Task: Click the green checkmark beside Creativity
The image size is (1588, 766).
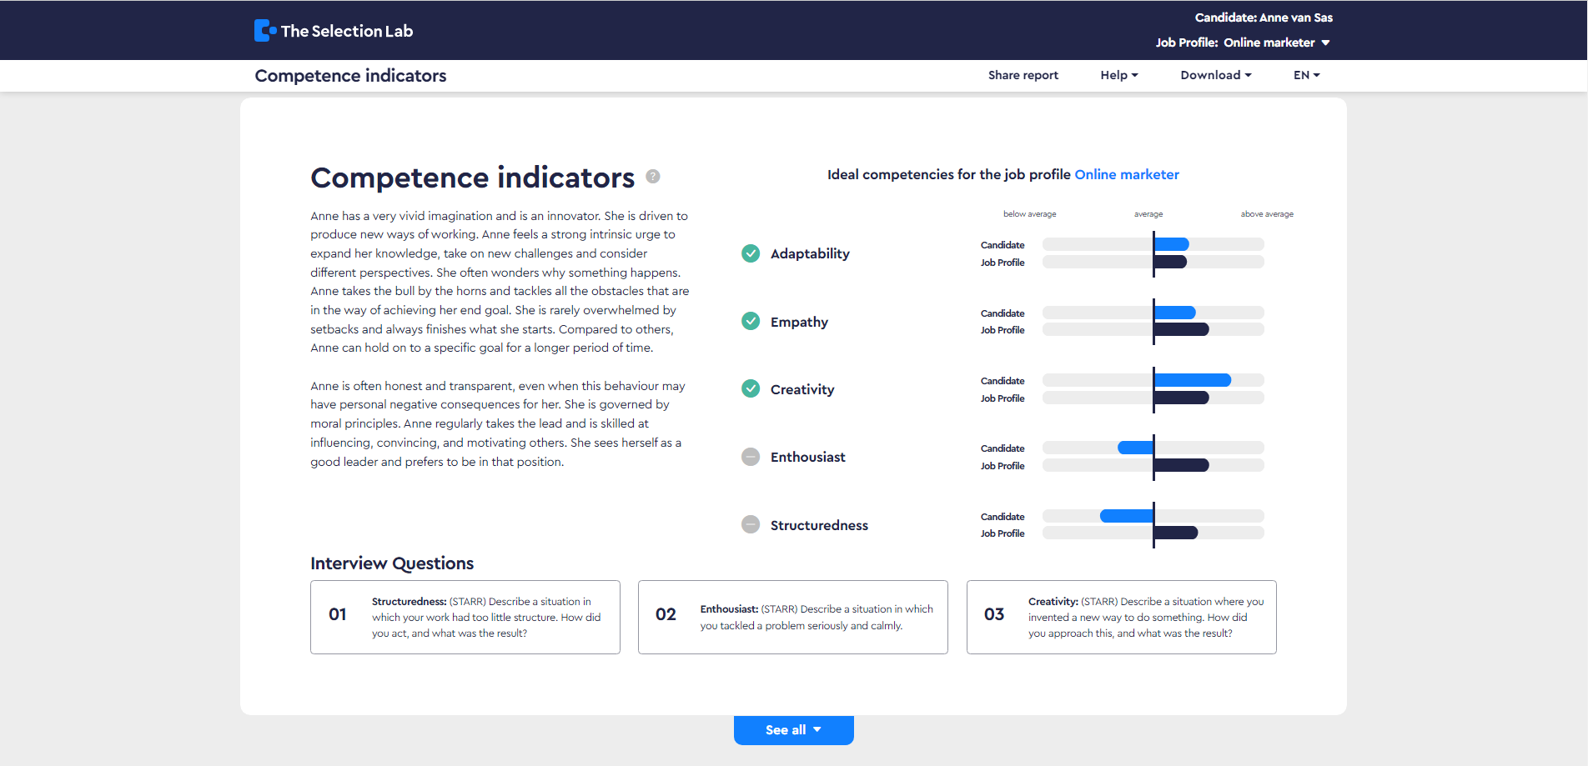Action: 751,388
